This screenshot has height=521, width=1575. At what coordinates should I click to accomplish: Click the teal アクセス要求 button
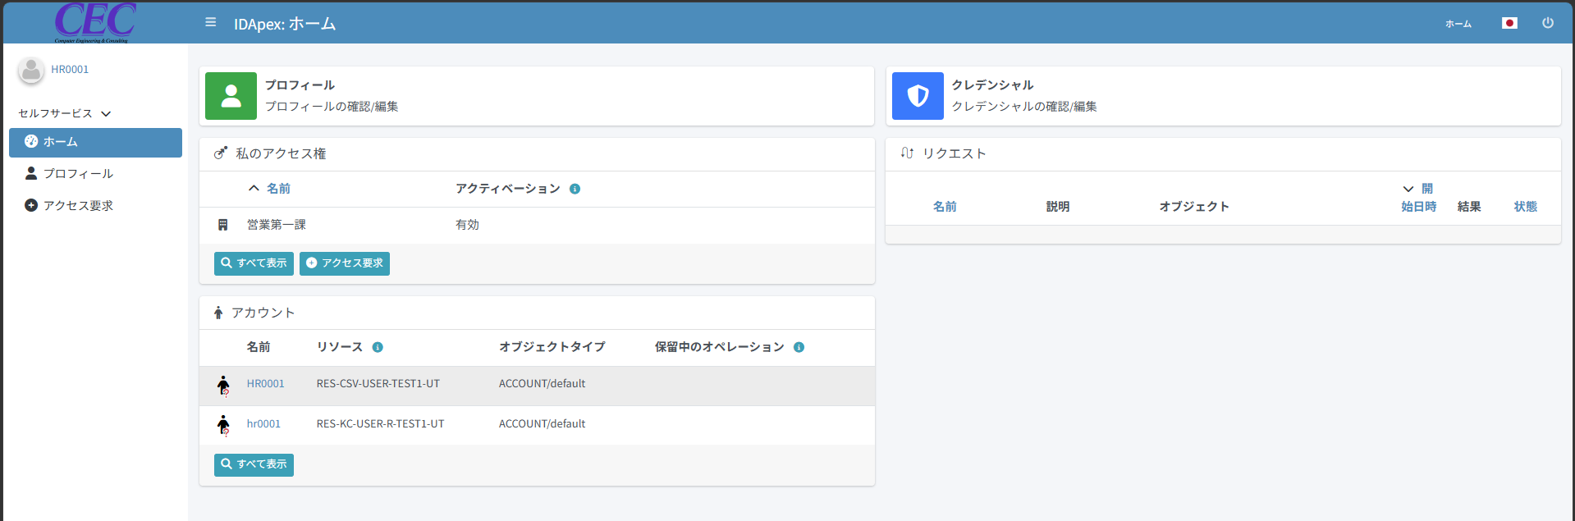345,263
